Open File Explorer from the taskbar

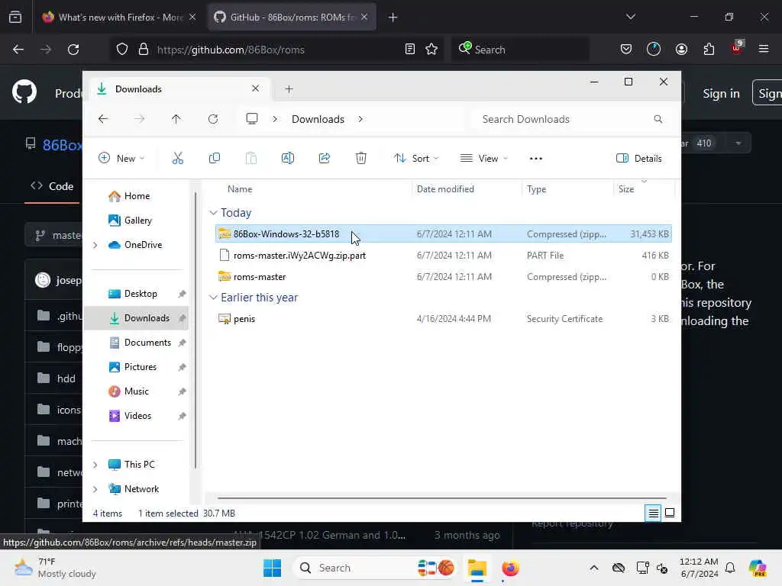click(477, 568)
